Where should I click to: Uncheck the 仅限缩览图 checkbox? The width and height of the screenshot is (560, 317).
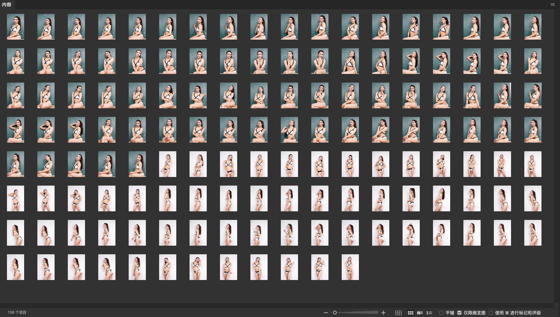pyautogui.click(x=459, y=313)
